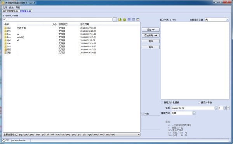Click the date 2018-08-29 14:19
233x144 pixels.
(x=88, y=43)
